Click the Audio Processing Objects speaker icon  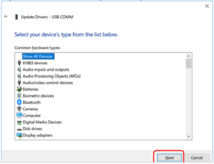pyautogui.click(x=19, y=76)
